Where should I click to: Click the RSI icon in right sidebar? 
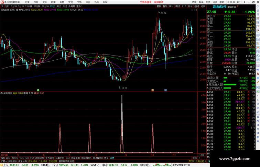(x=258, y=70)
